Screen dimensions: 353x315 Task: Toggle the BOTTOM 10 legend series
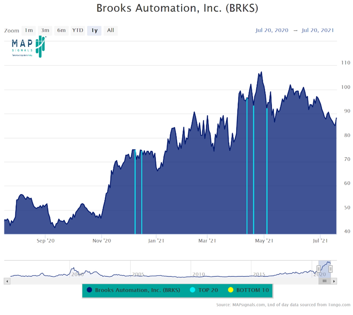click(x=248, y=290)
